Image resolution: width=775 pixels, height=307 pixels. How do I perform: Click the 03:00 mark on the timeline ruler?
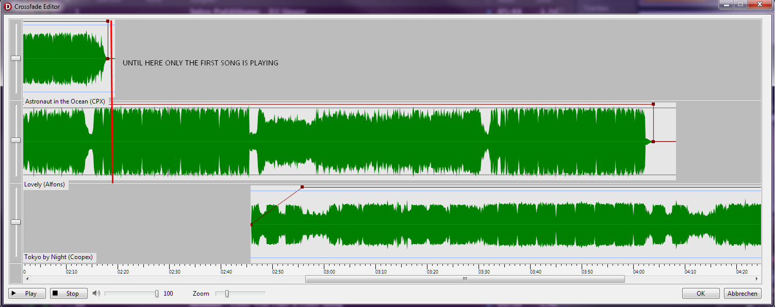329,271
